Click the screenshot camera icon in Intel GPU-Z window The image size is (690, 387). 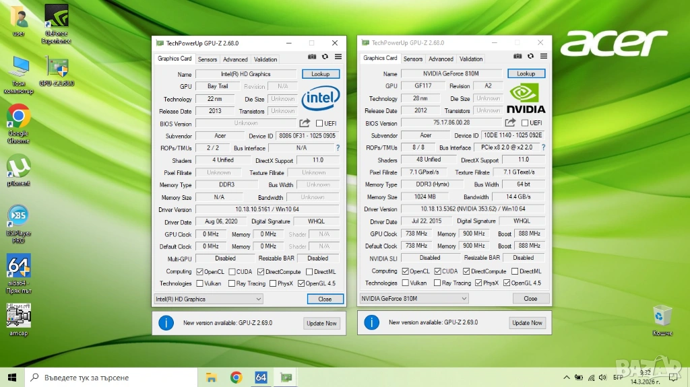[x=312, y=57]
